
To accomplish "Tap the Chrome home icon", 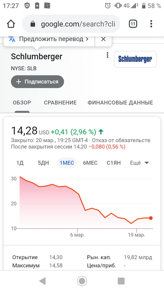I will pos(11,24).
